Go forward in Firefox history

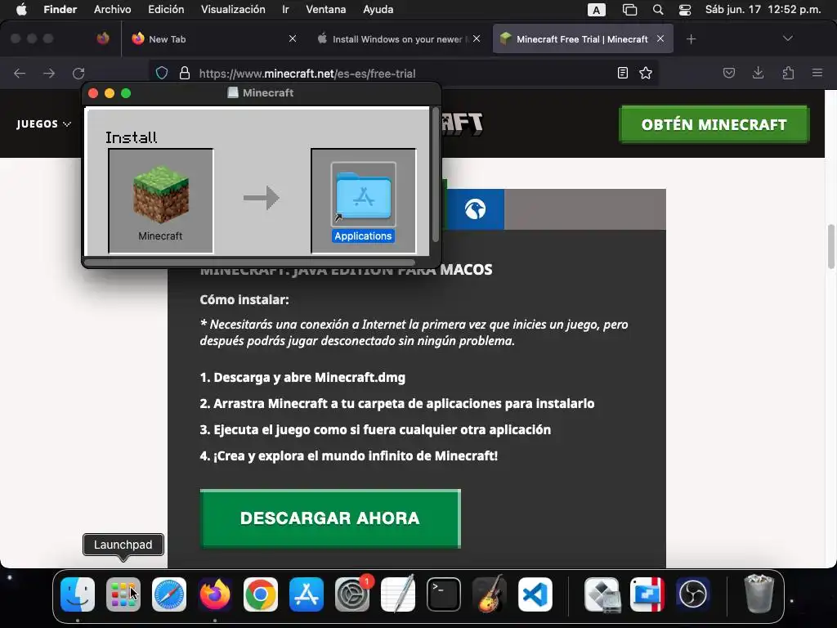tap(49, 73)
